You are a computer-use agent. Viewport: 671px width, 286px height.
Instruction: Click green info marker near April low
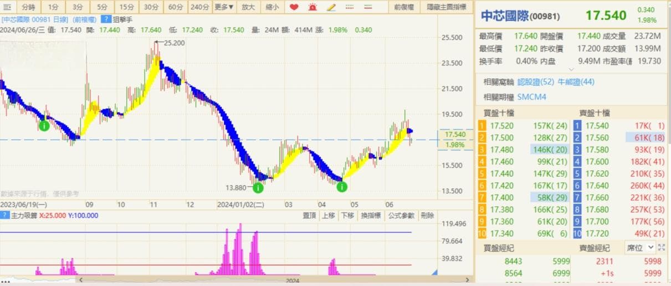342,187
